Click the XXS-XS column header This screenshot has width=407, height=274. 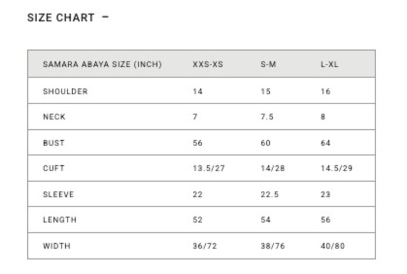(208, 64)
